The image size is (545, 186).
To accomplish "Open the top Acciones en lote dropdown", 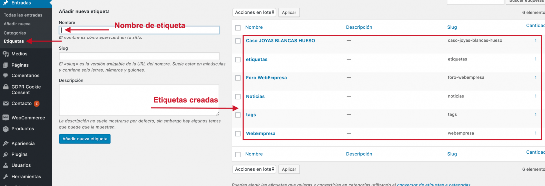I will tap(255, 12).
